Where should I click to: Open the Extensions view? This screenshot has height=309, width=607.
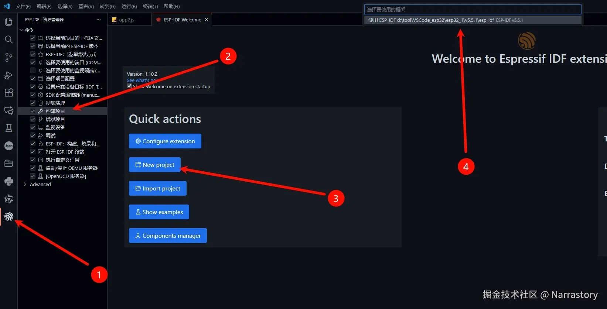pos(8,93)
